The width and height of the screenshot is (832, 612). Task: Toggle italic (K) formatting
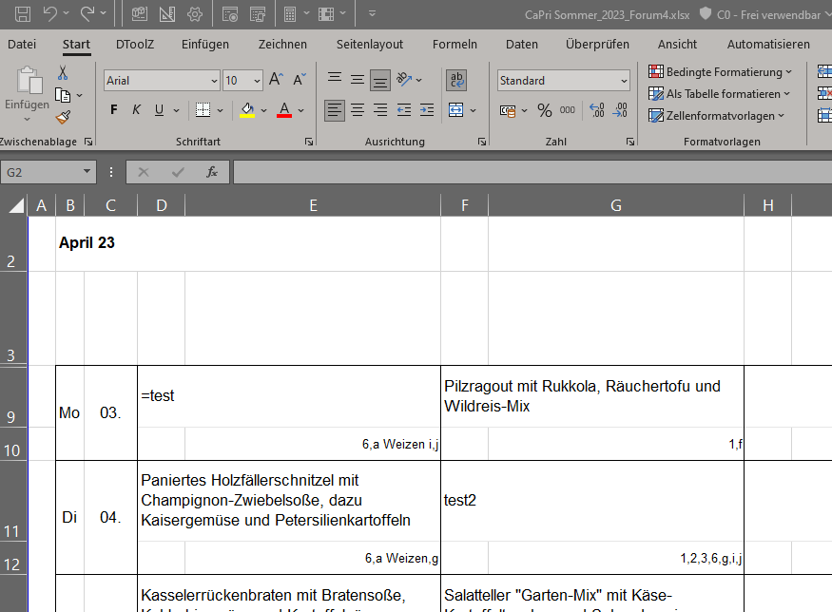[x=136, y=110]
